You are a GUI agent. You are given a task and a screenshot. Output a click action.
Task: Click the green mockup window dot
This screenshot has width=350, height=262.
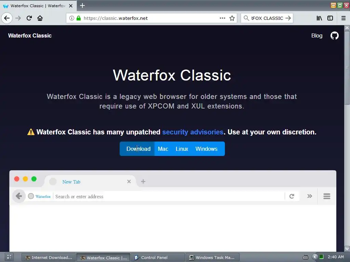tap(34, 179)
